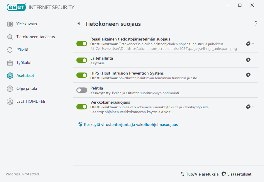The height and width of the screenshot is (182, 264).
Task: Click the Laitehallinta settings gear
Action: [248, 60]
